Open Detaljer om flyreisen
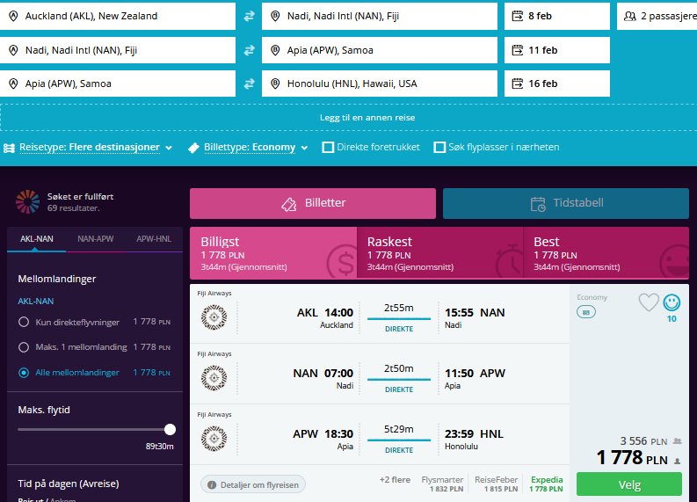 click(253, 484)
